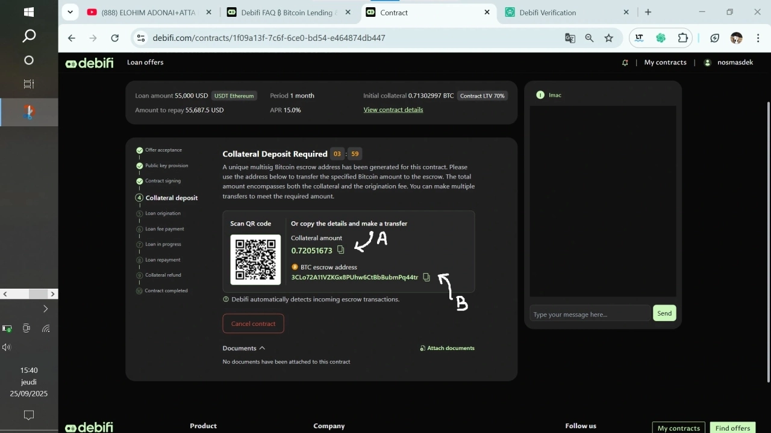This screenshot has height=433, width=771.
Task: Open the Chrome three-dot menu
Action: tap(758, 38)
